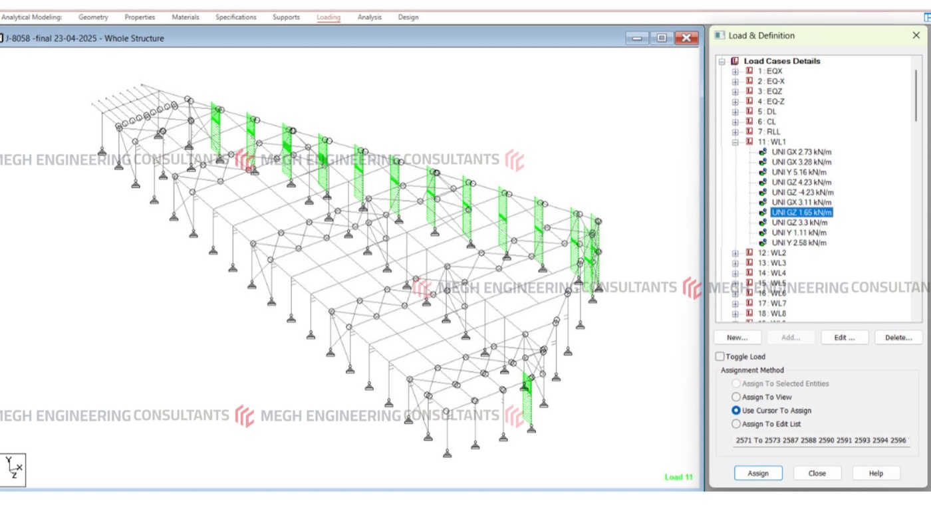Click the load case icon beside 5 : DL
Image resolution: width=931 pixels, height=523 pixels.
pos(749,112)
